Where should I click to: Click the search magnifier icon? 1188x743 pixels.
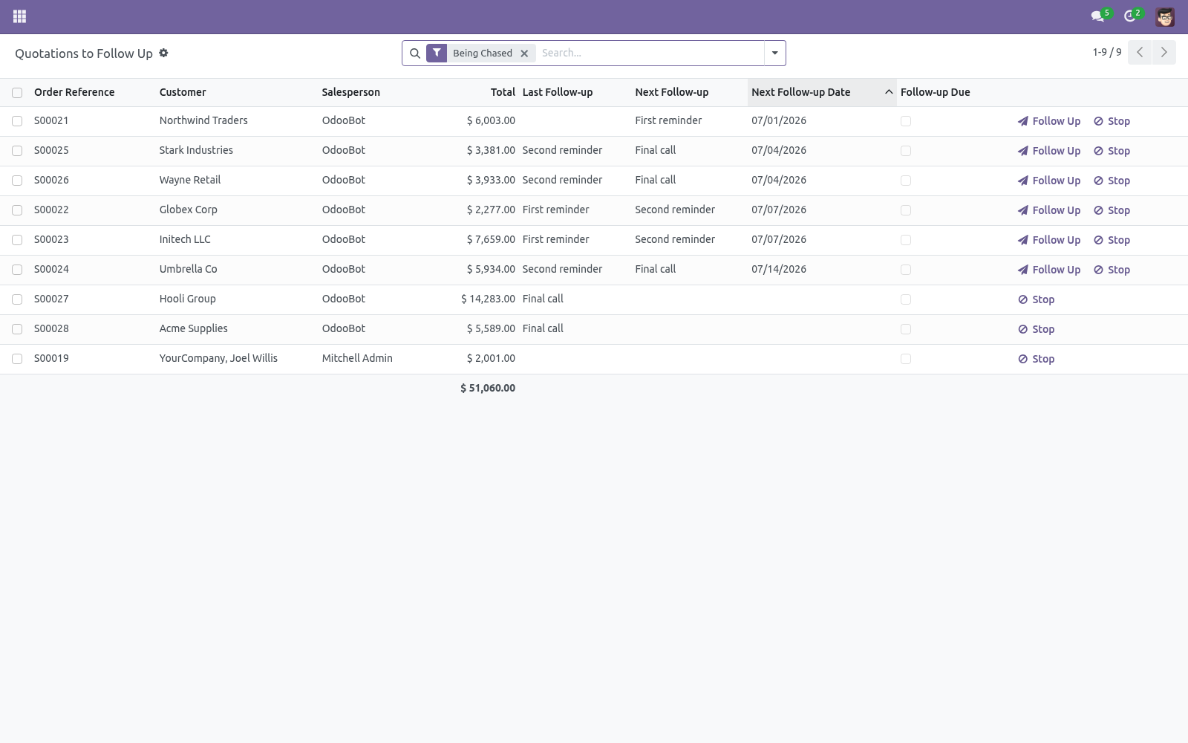415,53
